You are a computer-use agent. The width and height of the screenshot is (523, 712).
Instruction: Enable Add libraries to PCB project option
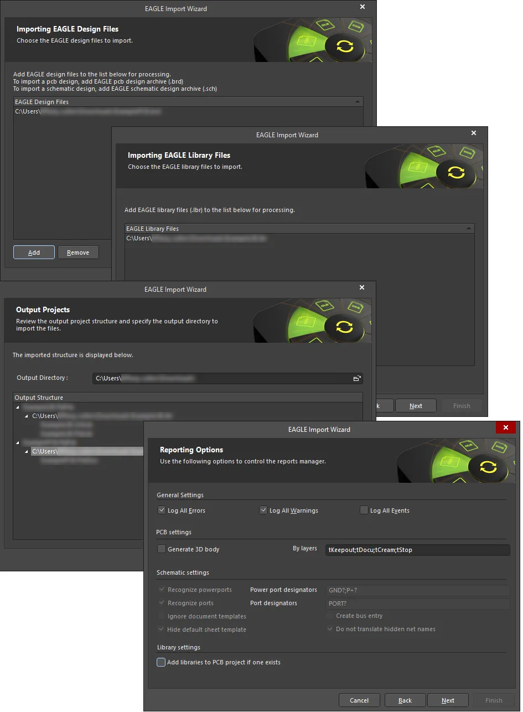[161, 662]
